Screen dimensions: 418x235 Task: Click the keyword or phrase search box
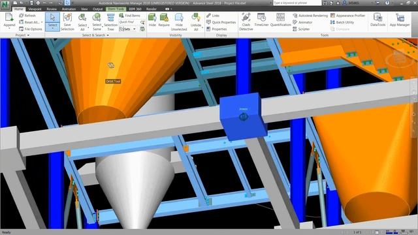297,3
